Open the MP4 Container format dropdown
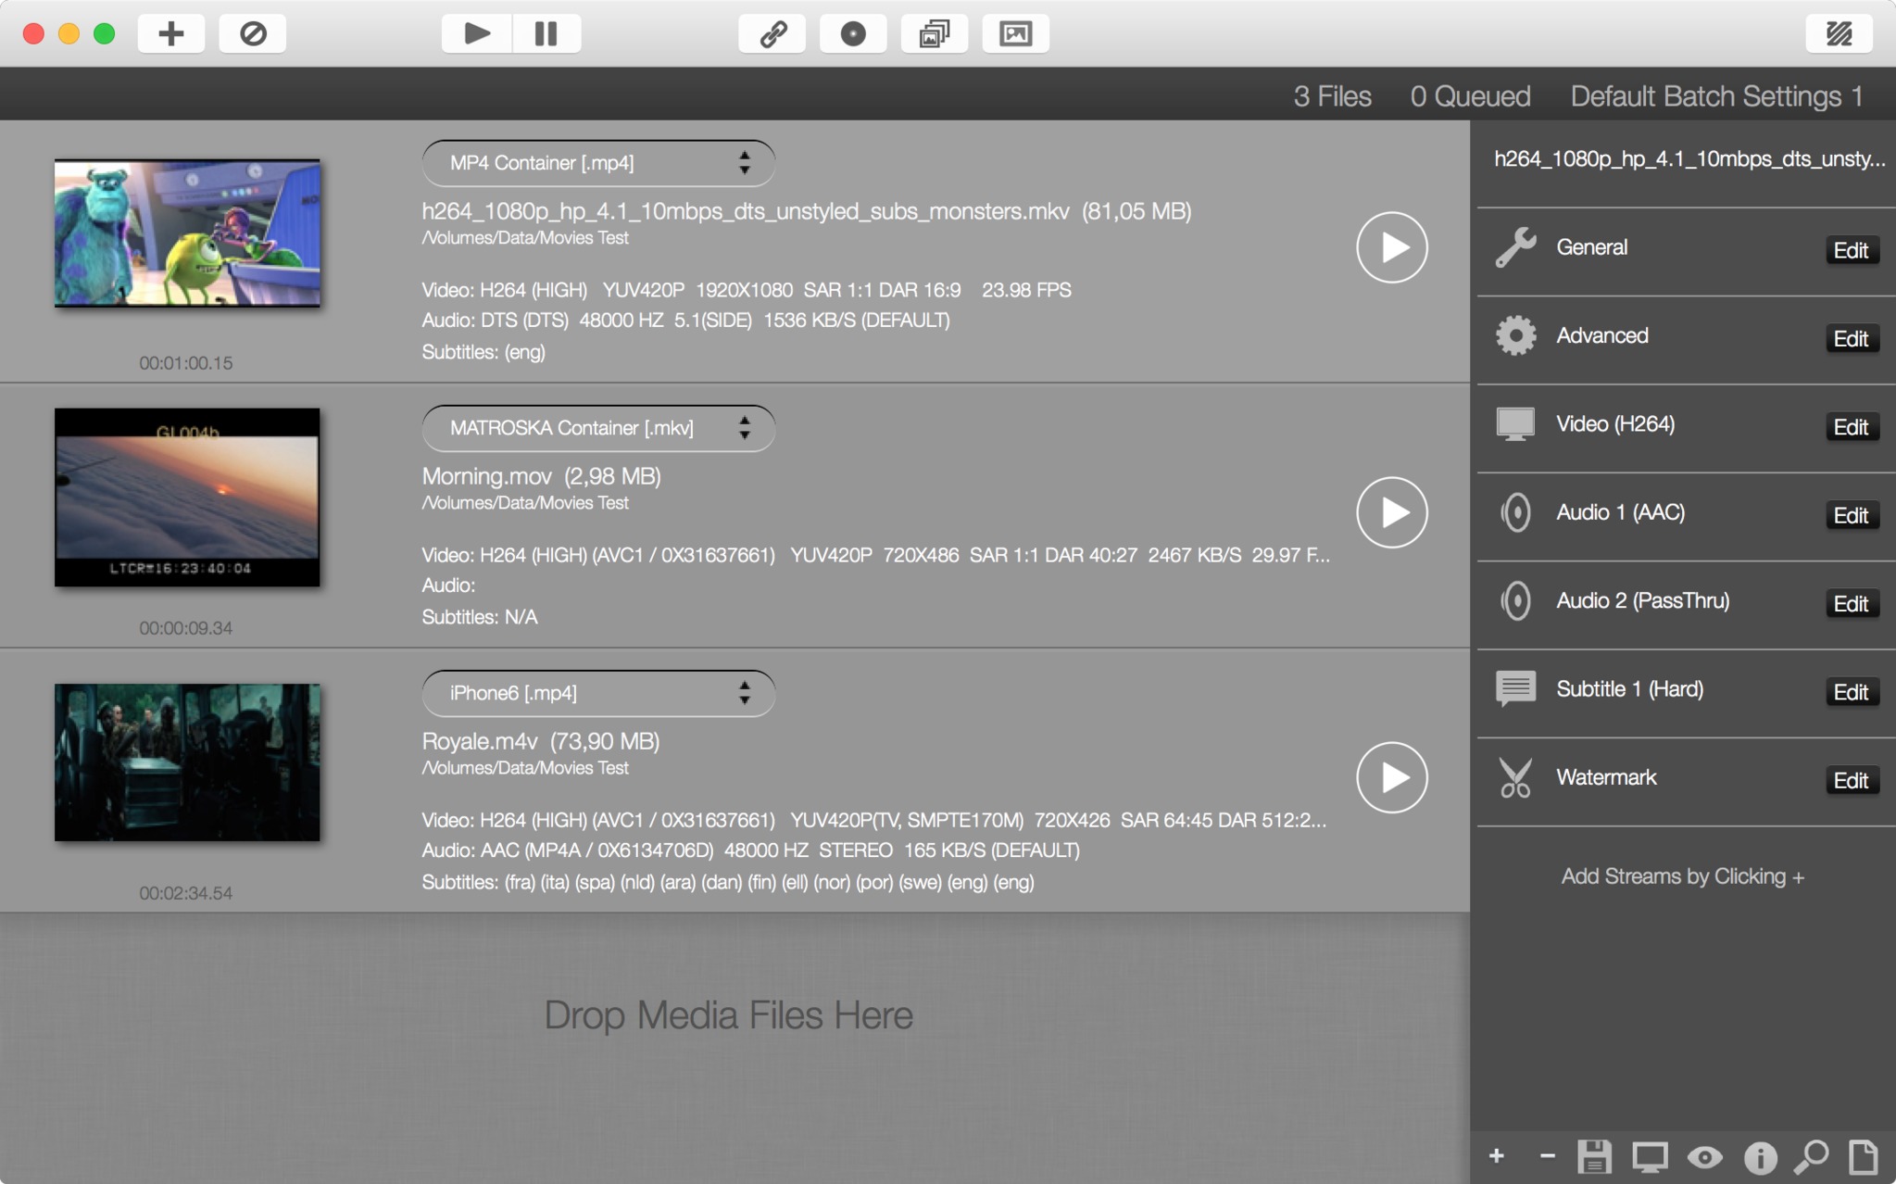 (598, 163)
